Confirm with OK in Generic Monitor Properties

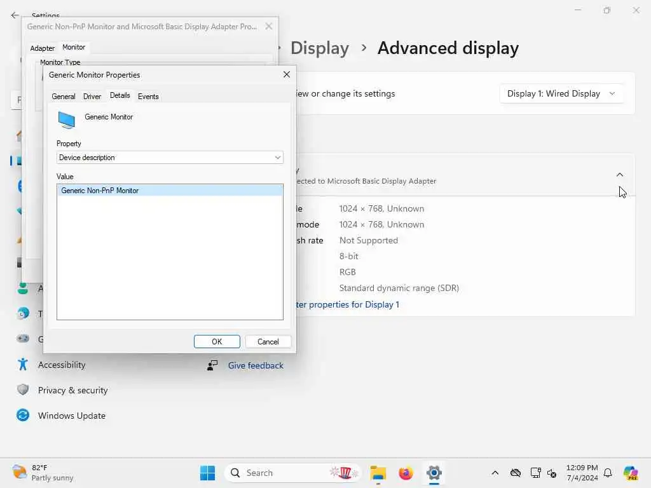pyautogui.click(x=217, y=341)
